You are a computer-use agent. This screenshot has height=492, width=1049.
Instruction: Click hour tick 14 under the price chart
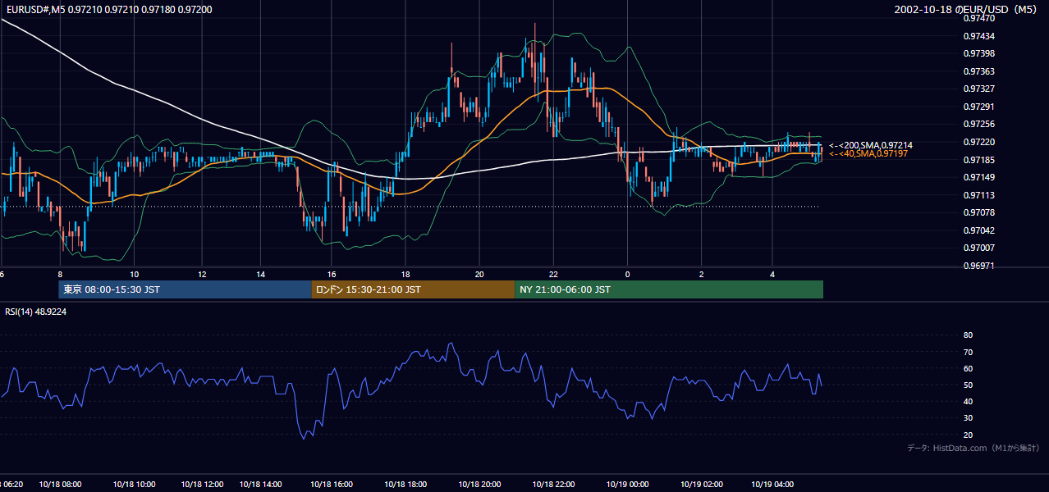click(x=261, y=274)
